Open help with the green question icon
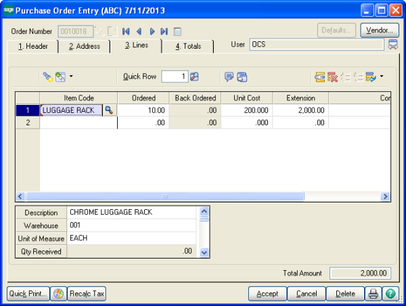 tap(390, 294)
